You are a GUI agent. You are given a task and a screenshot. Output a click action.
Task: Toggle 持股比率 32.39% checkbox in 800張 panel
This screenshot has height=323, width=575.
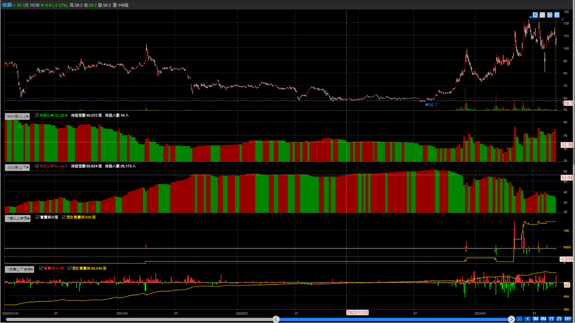[37, 115]
